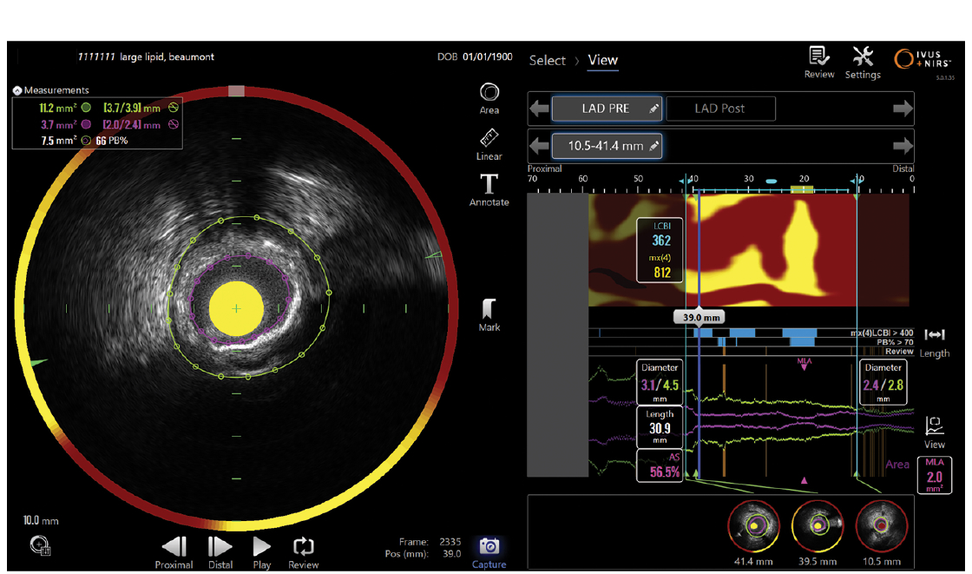Open the 10.5 mm thumbnail frame

click(882, 527)
